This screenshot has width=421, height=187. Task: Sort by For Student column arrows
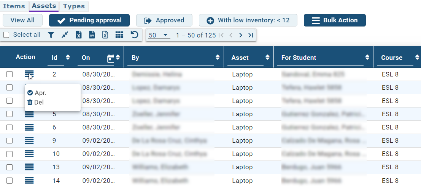(367, 58)
